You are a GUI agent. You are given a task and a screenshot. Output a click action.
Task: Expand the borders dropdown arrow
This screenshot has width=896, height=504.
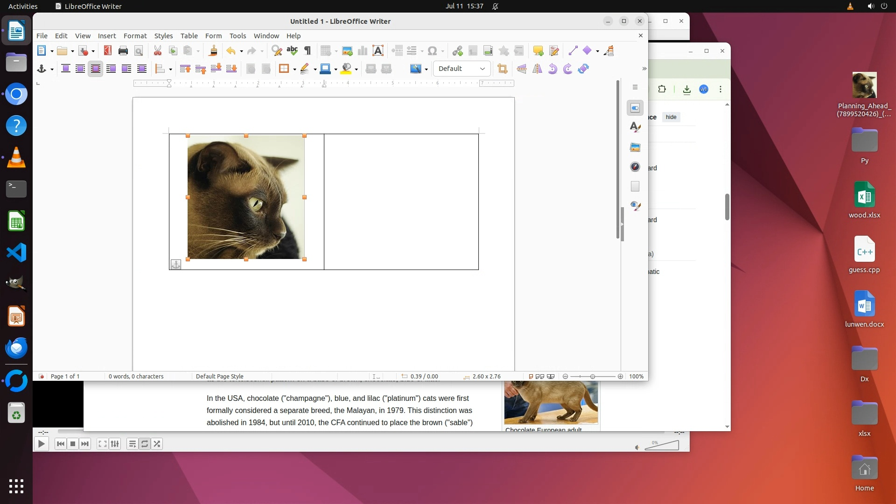coord(294,70)
